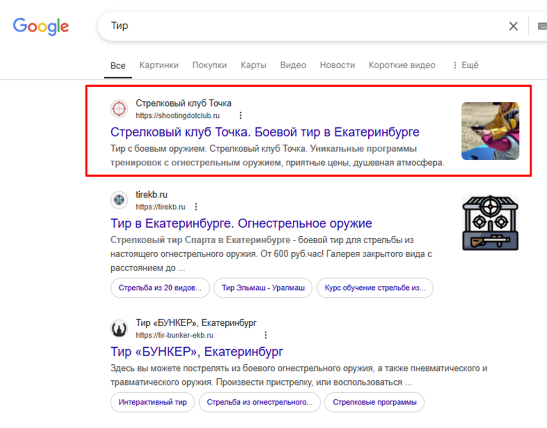
Task: Open "Тир в Екатеринбурге. Огнестрельное оружие" link
Action: 241,223
